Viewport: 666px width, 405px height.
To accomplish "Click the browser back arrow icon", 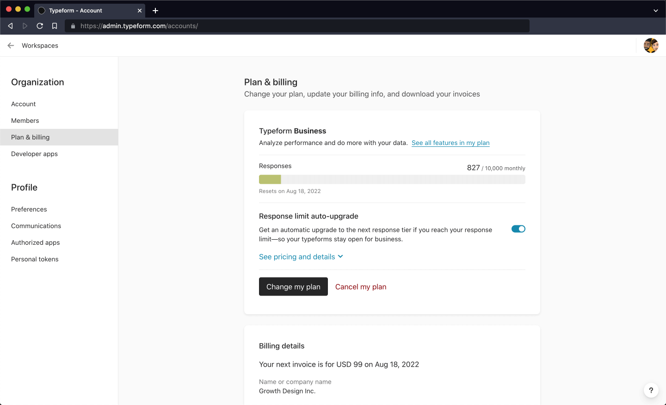I will [10, 26].
